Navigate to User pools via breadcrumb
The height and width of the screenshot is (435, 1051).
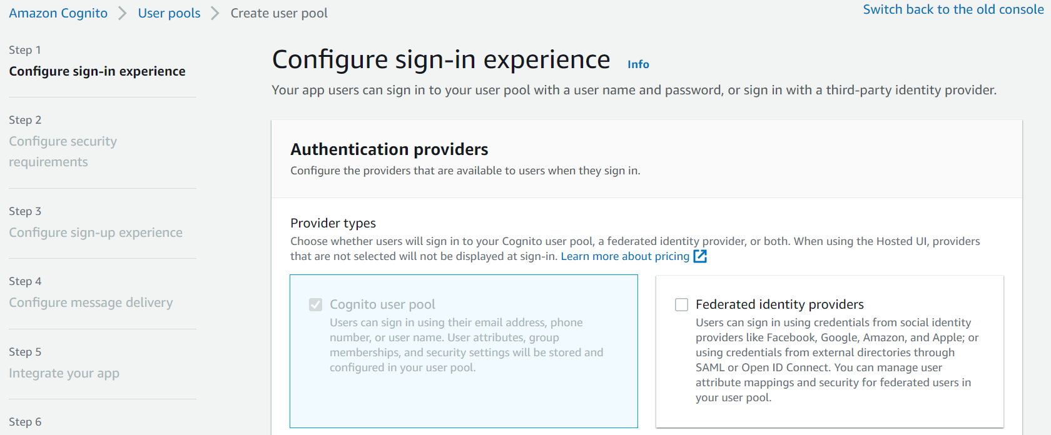point(169,12)
